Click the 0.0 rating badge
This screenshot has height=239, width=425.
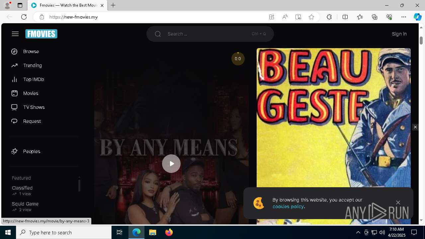point(238,59)
